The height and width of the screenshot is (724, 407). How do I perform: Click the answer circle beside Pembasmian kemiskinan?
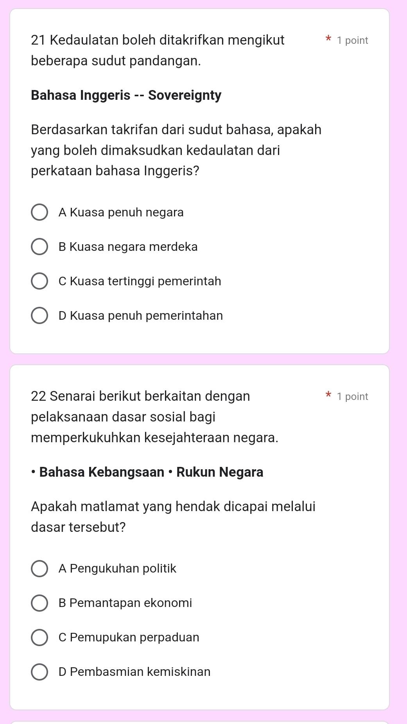(39, 672)
